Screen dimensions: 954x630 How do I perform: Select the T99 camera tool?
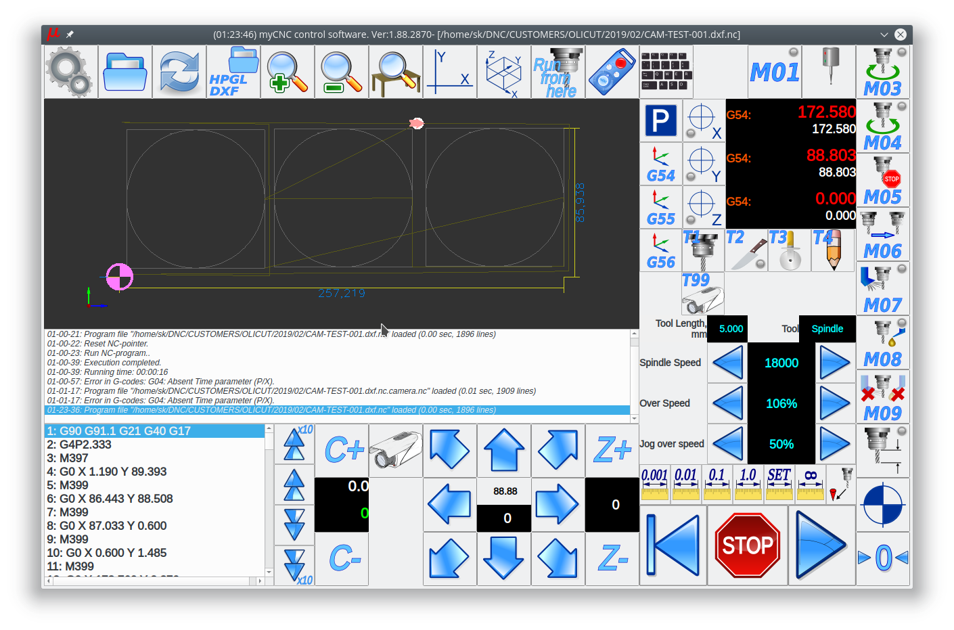(x=703, y=293)
